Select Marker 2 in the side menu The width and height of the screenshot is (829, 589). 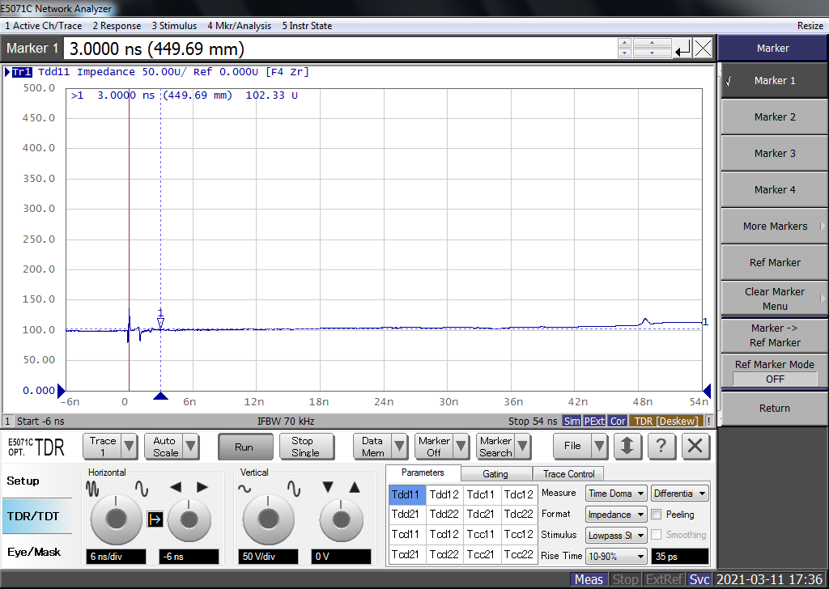pyautogui.click(x=774, y=117)
